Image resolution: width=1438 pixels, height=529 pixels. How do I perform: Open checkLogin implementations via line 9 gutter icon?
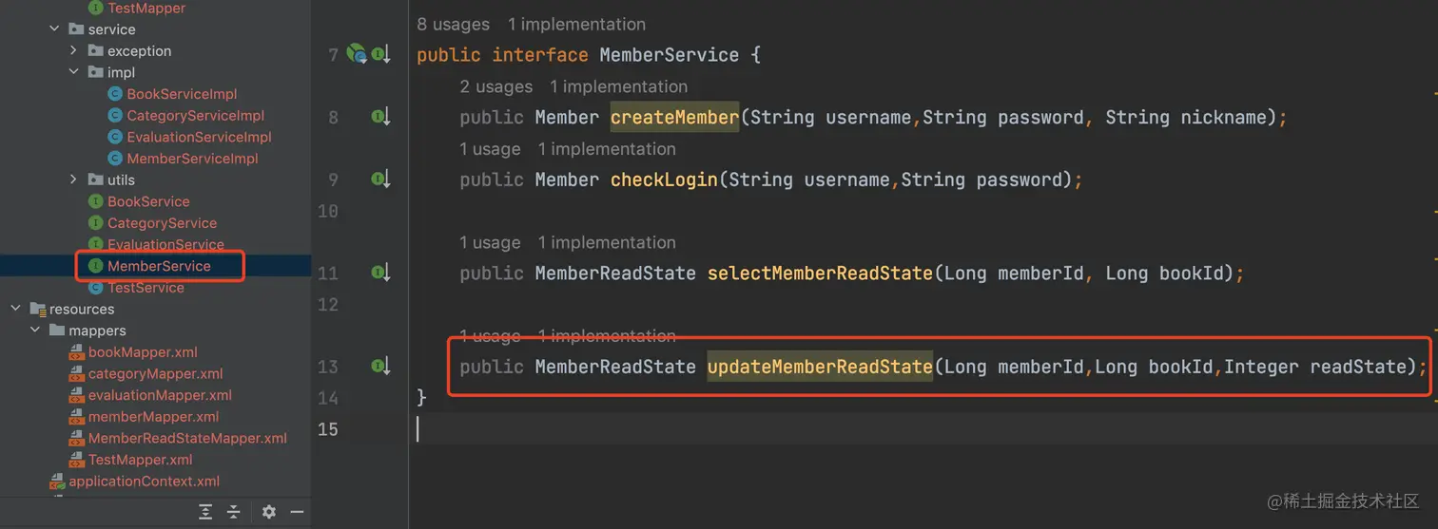[381, 179]
